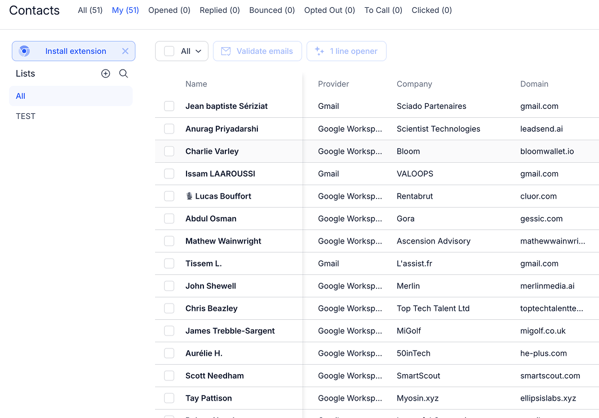This screenshot has width=599, height=418.
Task: Click Install extension button
Action: (x=74, y=51)
